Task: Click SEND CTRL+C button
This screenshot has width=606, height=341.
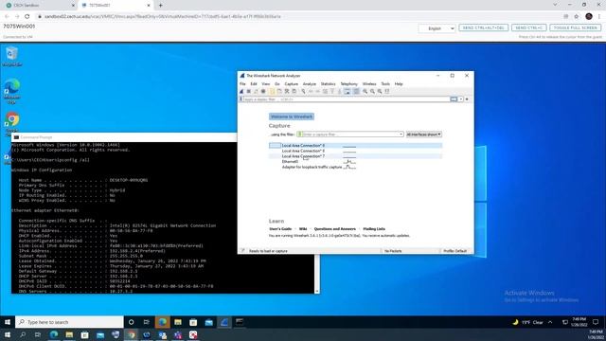Action: [x=528, y=27]
